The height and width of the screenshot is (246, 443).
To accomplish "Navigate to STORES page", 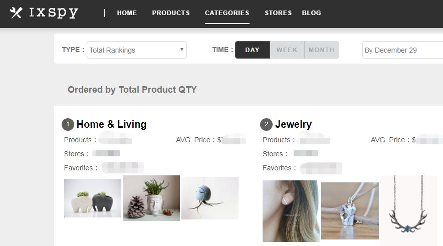I will pyautogui.click(x=278, y=13).
